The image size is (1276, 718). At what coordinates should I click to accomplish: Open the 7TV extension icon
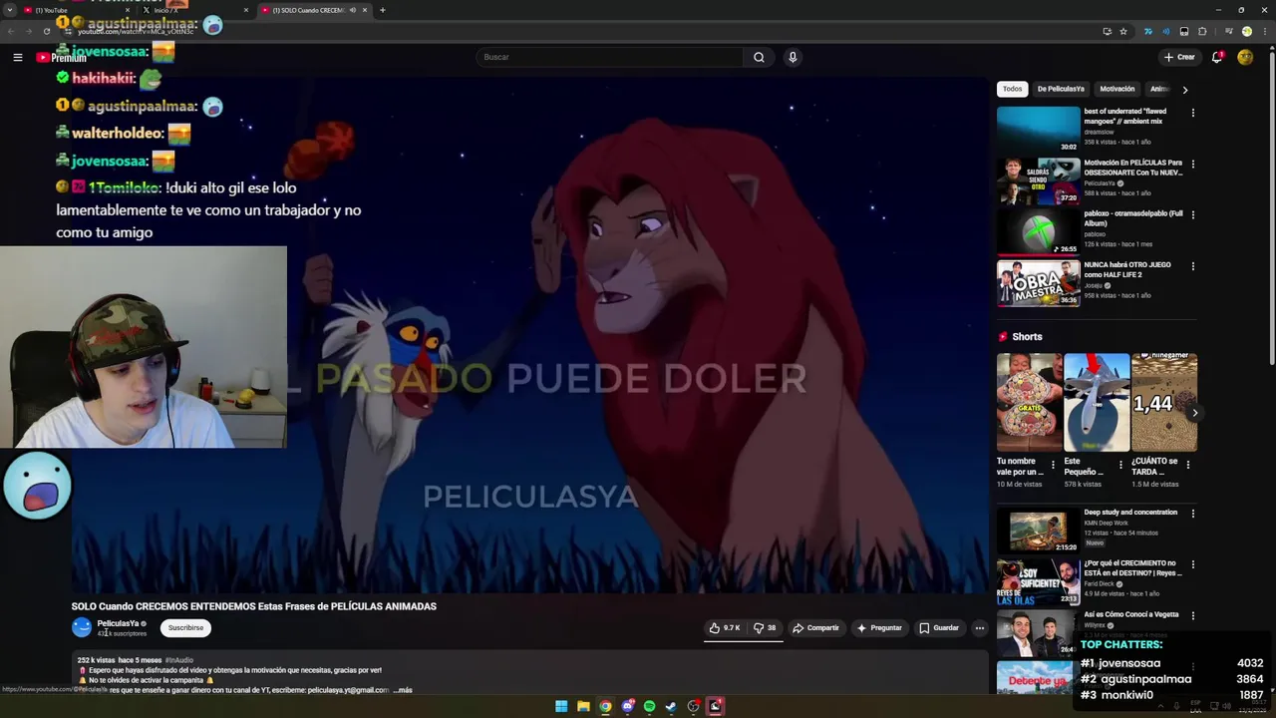tap(1147, 31)
